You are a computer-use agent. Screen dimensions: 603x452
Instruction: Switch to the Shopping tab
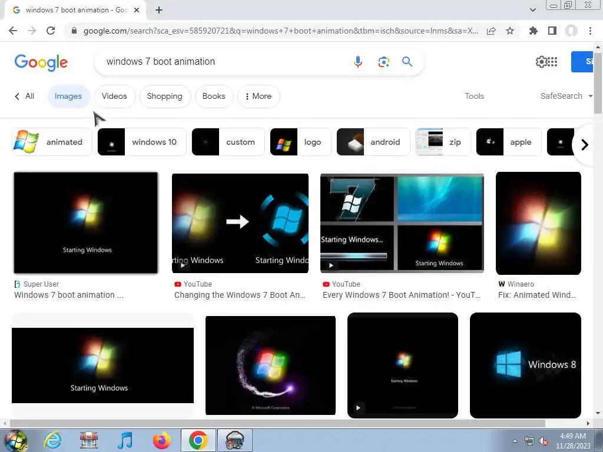tap(165, 96)
